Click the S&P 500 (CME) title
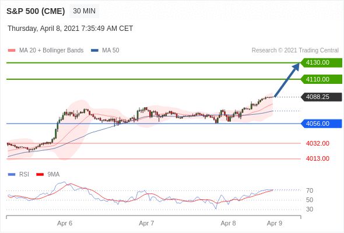The image size is (344, 233). pos(36,11)
